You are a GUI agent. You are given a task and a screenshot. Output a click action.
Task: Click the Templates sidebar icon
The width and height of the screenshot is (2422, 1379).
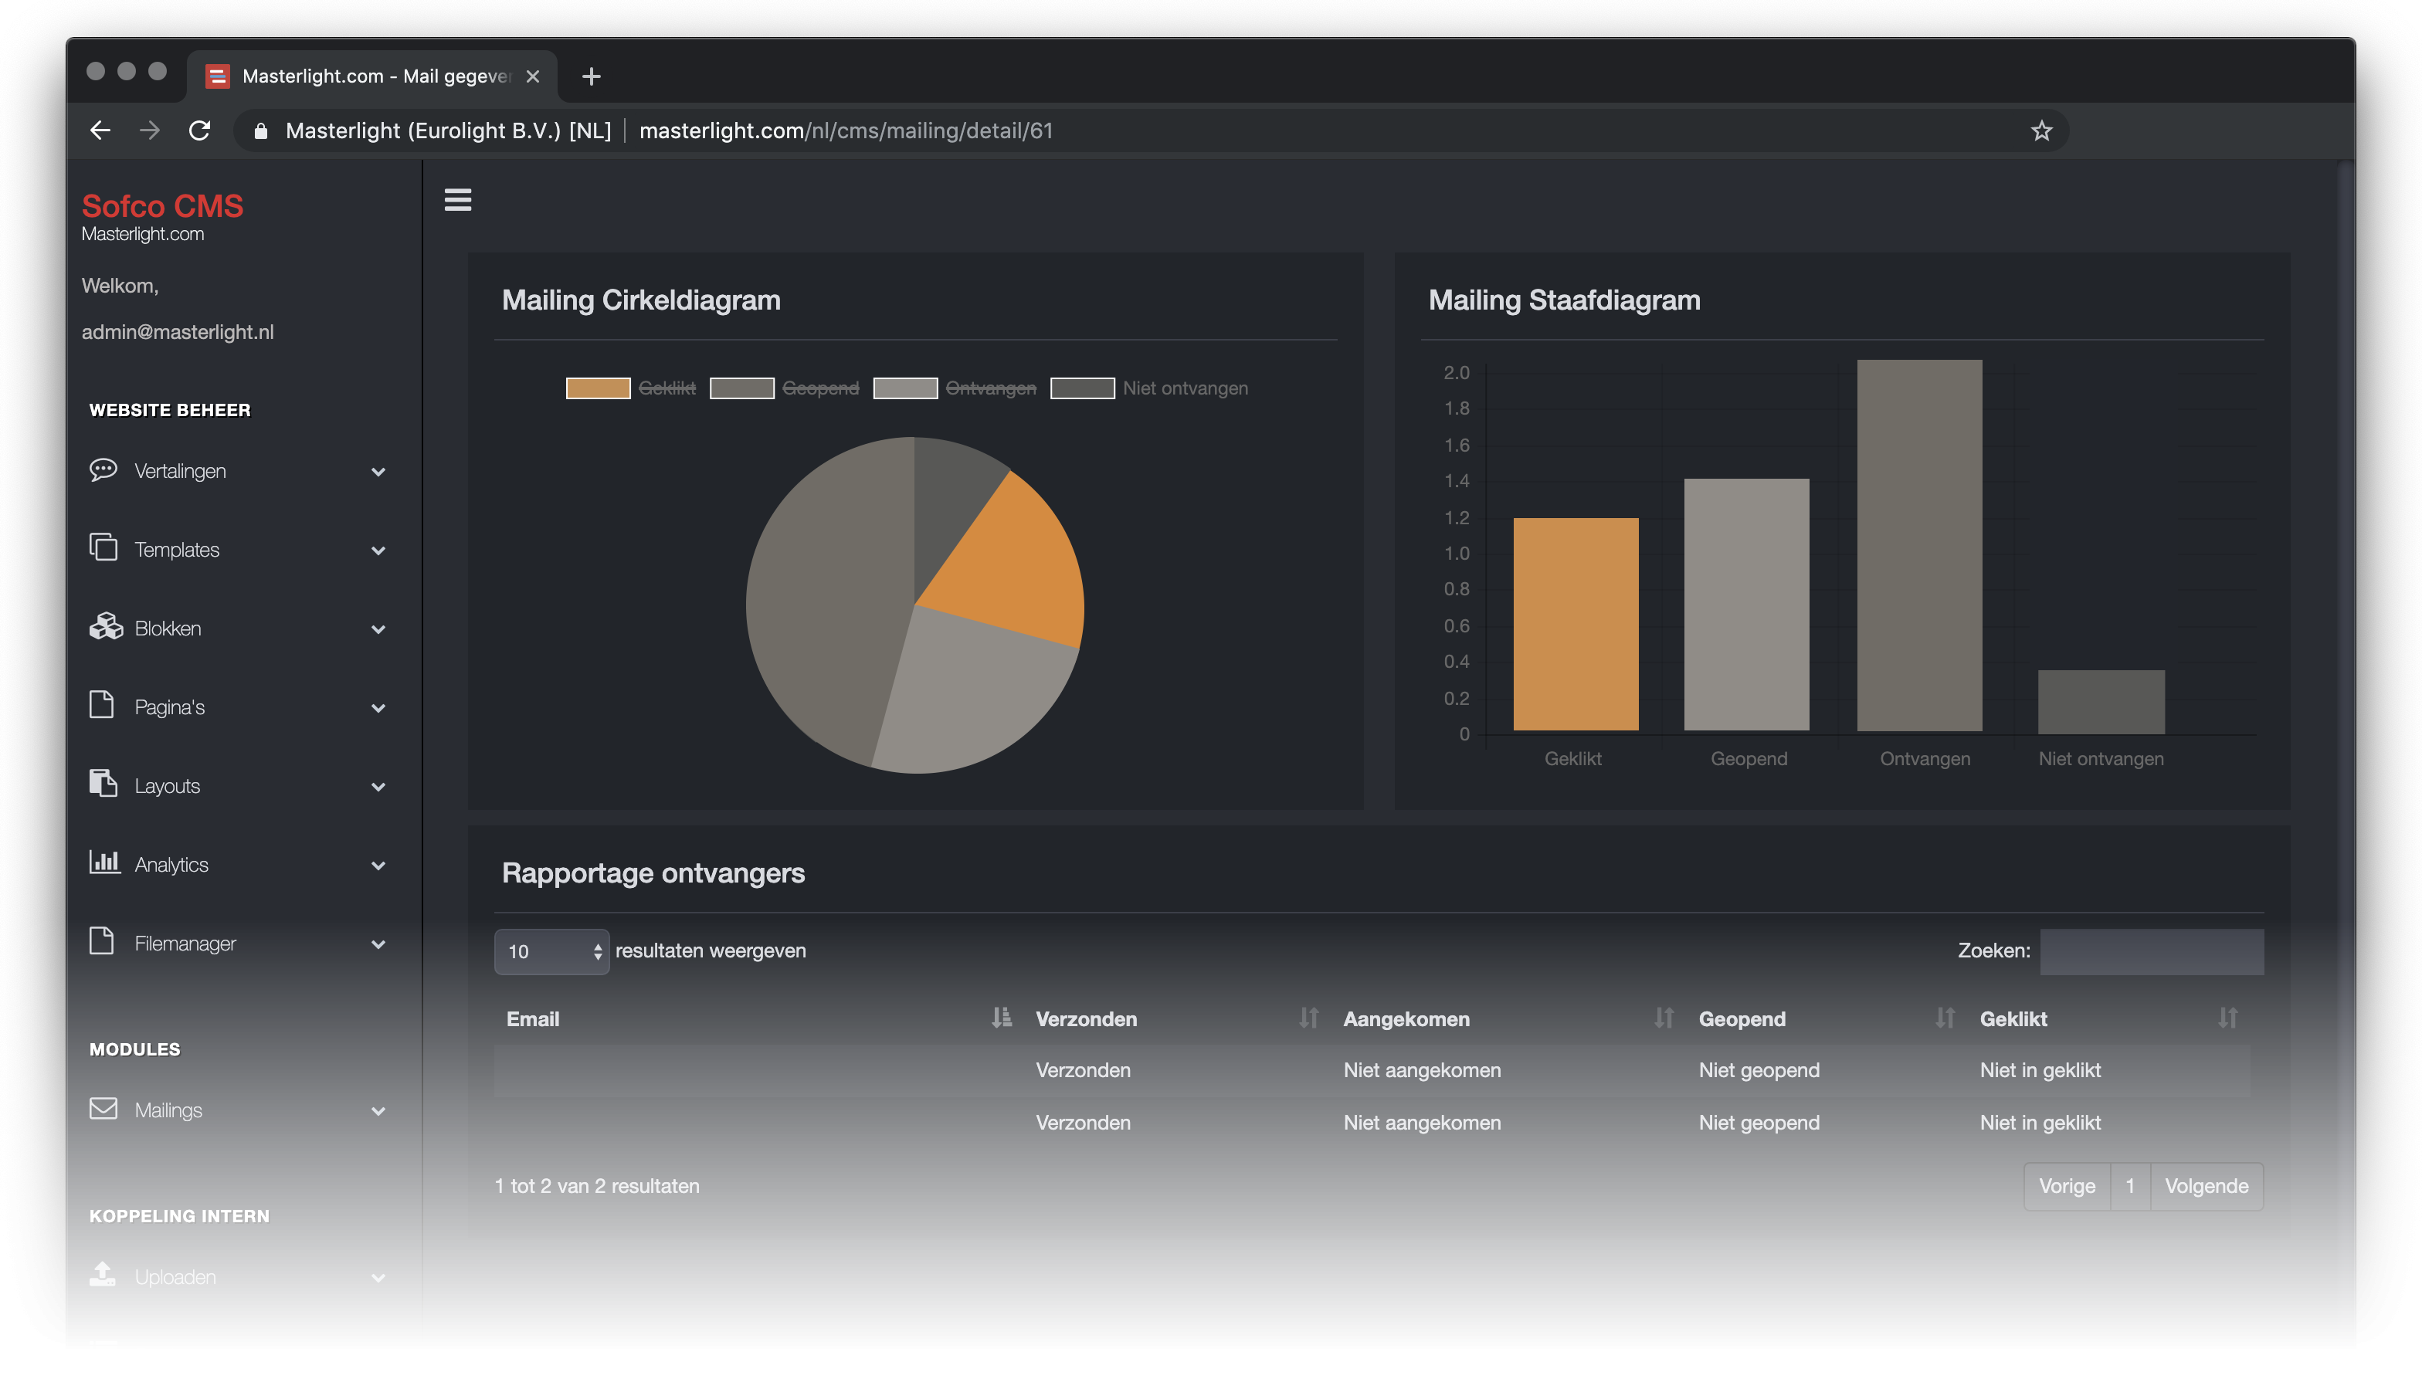103,547
